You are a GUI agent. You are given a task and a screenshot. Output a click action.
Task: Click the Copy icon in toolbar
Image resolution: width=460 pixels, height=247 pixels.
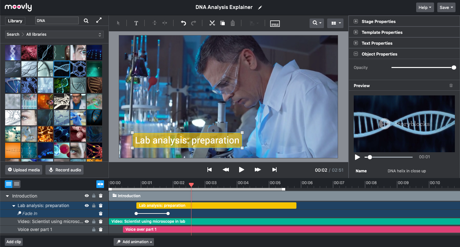222,23
